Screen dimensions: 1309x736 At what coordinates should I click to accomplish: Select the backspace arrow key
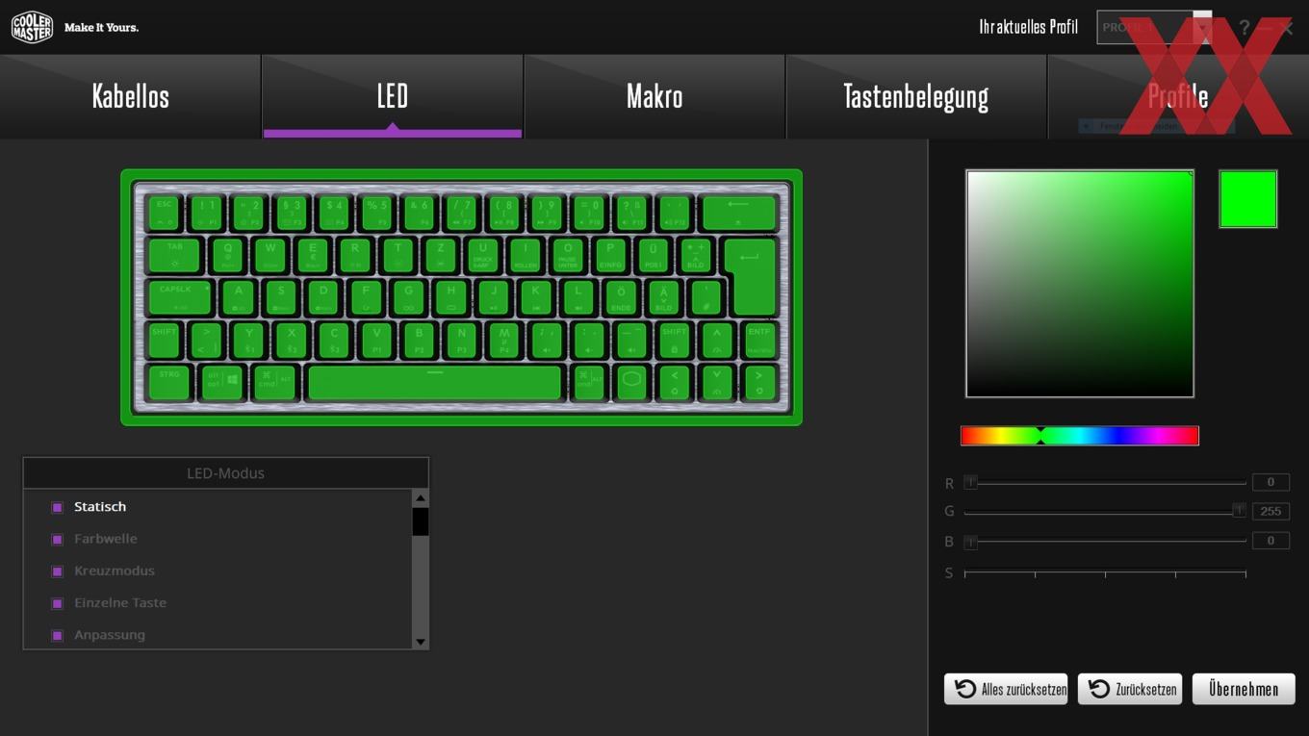738,213
